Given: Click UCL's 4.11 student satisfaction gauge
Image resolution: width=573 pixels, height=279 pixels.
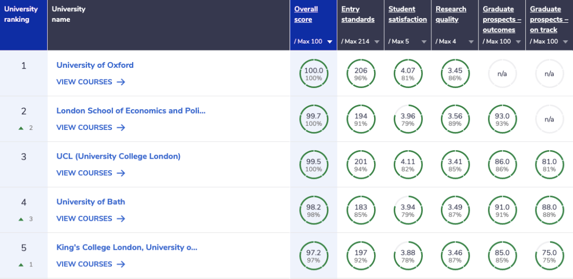Looking at the screenshot, I should point(408,165).
